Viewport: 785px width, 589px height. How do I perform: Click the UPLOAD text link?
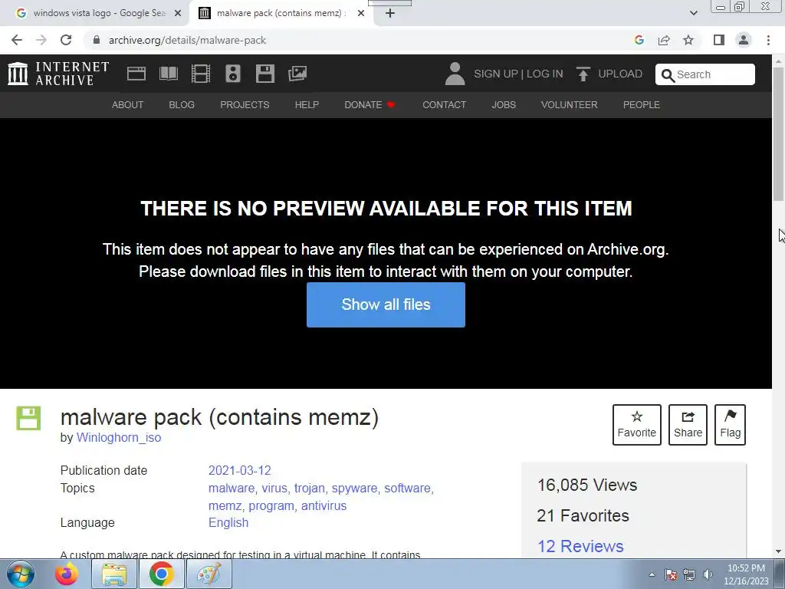pyautogui.click(x=620, y=74)
